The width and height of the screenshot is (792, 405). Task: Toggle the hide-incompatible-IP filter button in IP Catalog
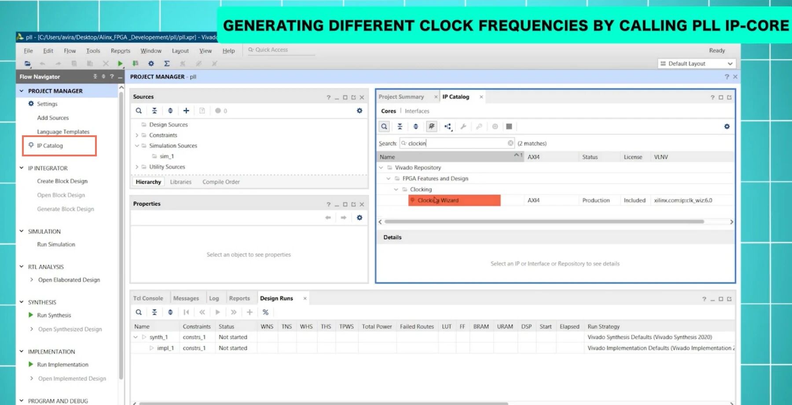432,127
